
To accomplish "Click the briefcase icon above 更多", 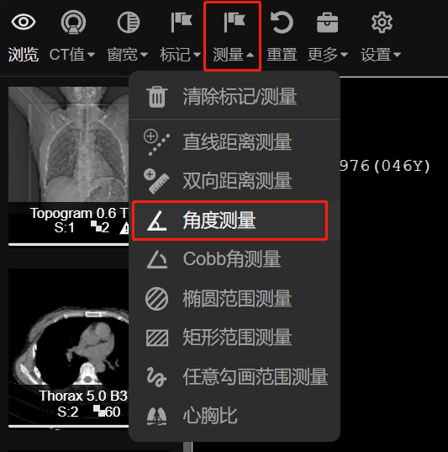I will 327,23.
